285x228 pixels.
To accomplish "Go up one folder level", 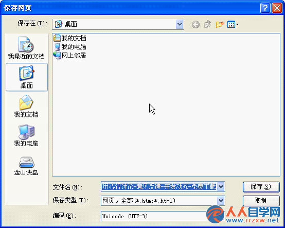I will [x=207, y=24].
